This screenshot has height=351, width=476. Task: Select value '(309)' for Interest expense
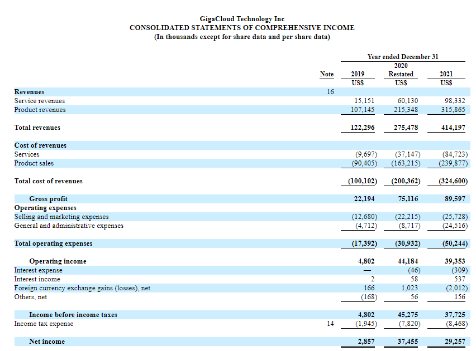click(460, 270)
